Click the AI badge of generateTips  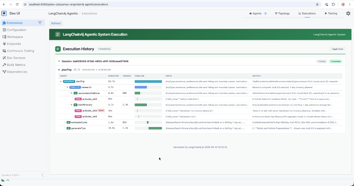coord(68,128)
